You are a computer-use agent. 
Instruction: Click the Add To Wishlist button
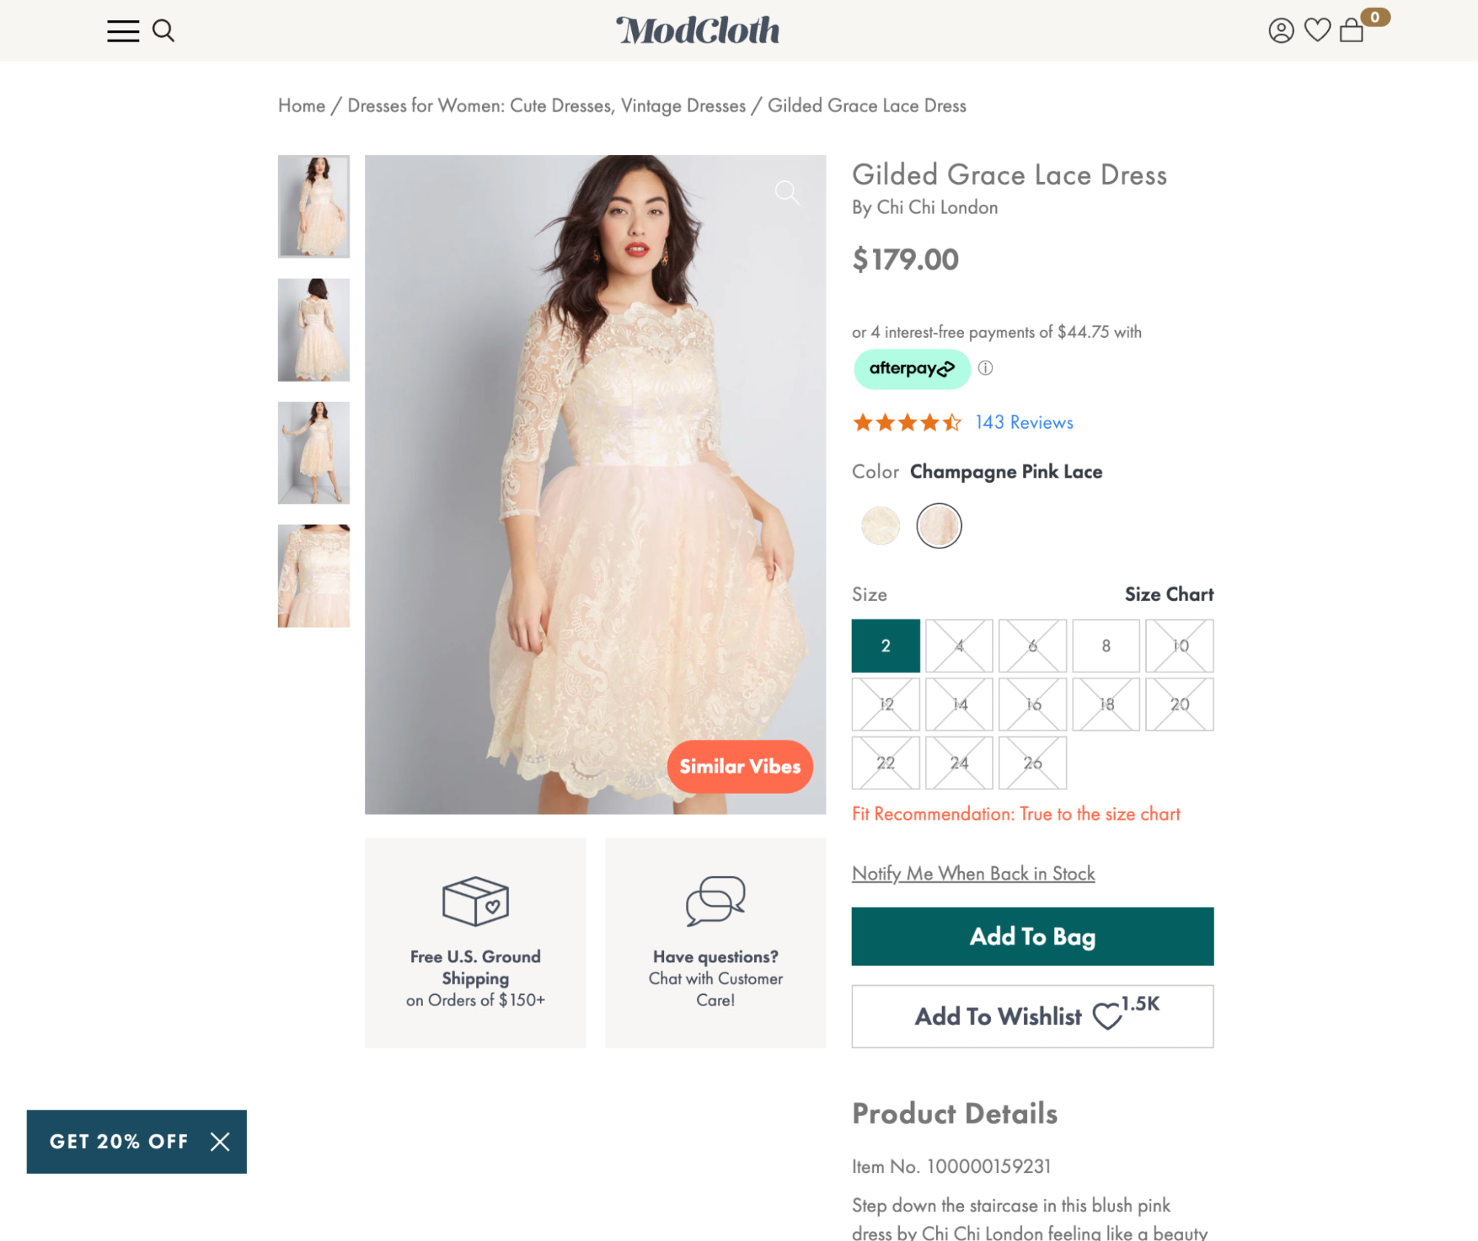click(1032, 1016)
